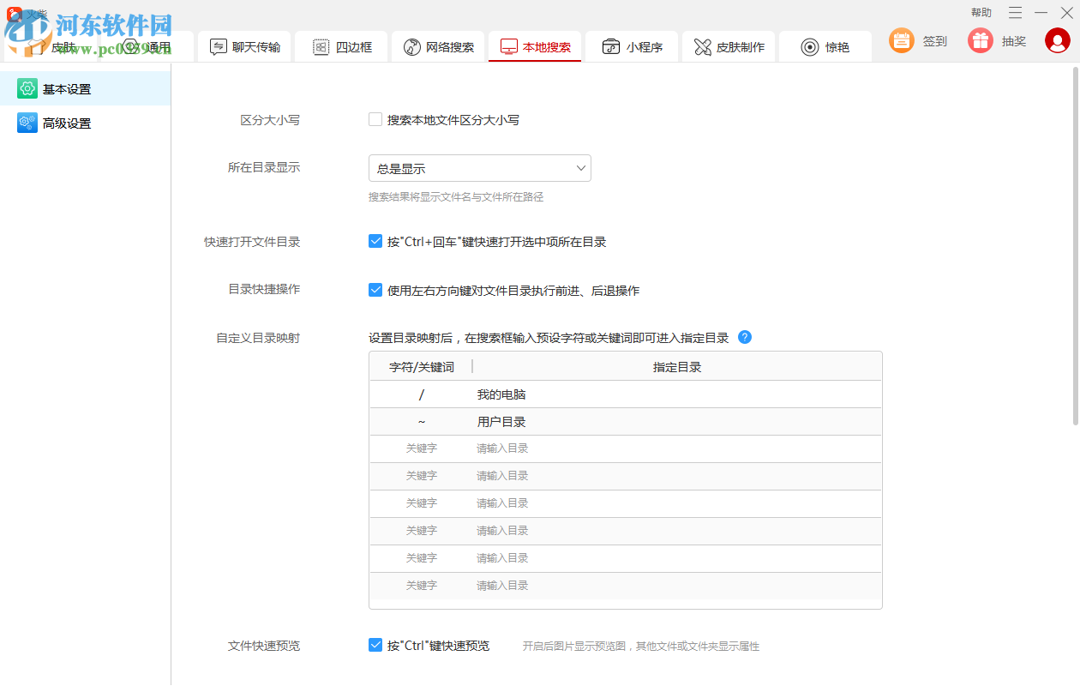This screenshot has width=1080, height=686.
Task: Click the 帮助 help link
Action: click(981, 12)
